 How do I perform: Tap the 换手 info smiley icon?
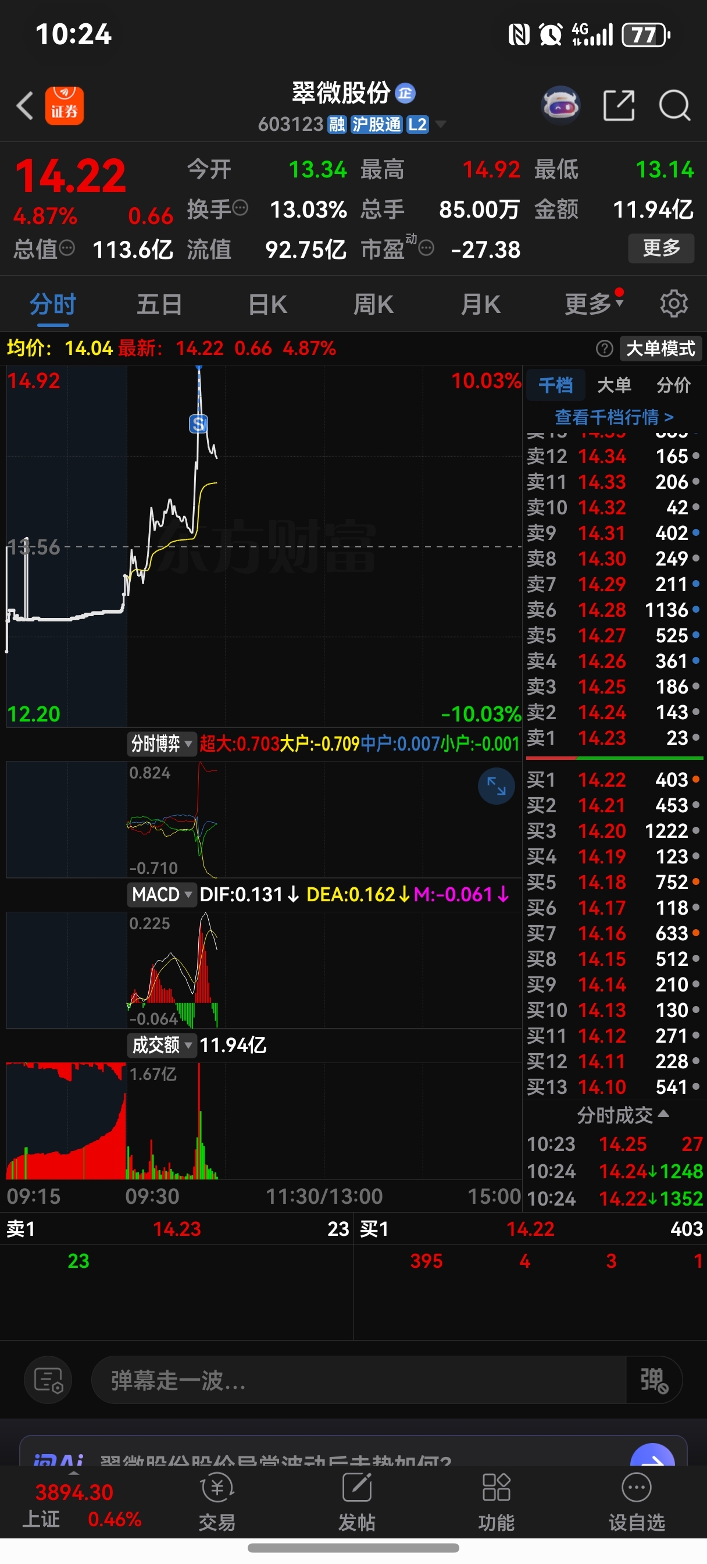pyautogui.click(x=240, y=208)
